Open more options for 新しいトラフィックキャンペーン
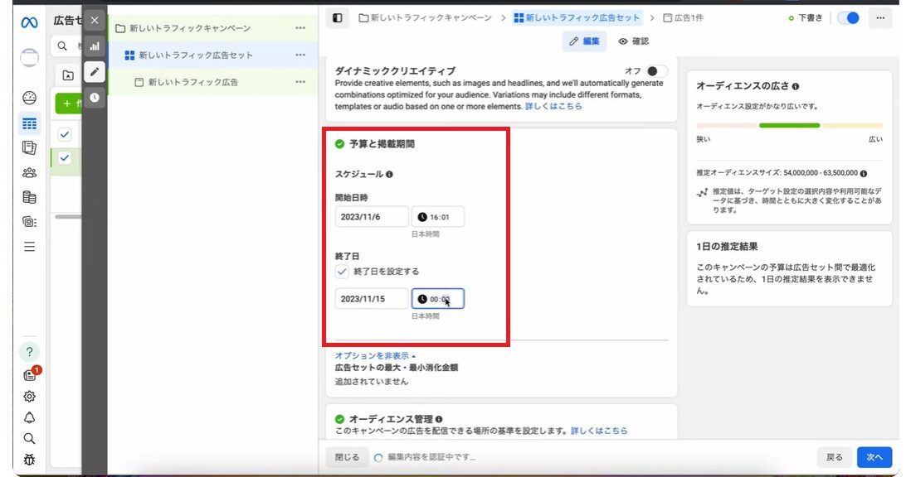The image size is (906, 477). 300,28
